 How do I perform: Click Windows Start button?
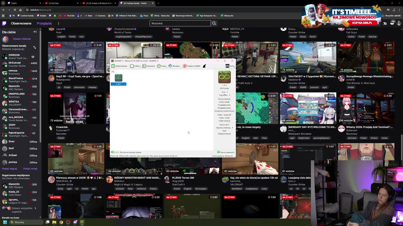(5, 222)
